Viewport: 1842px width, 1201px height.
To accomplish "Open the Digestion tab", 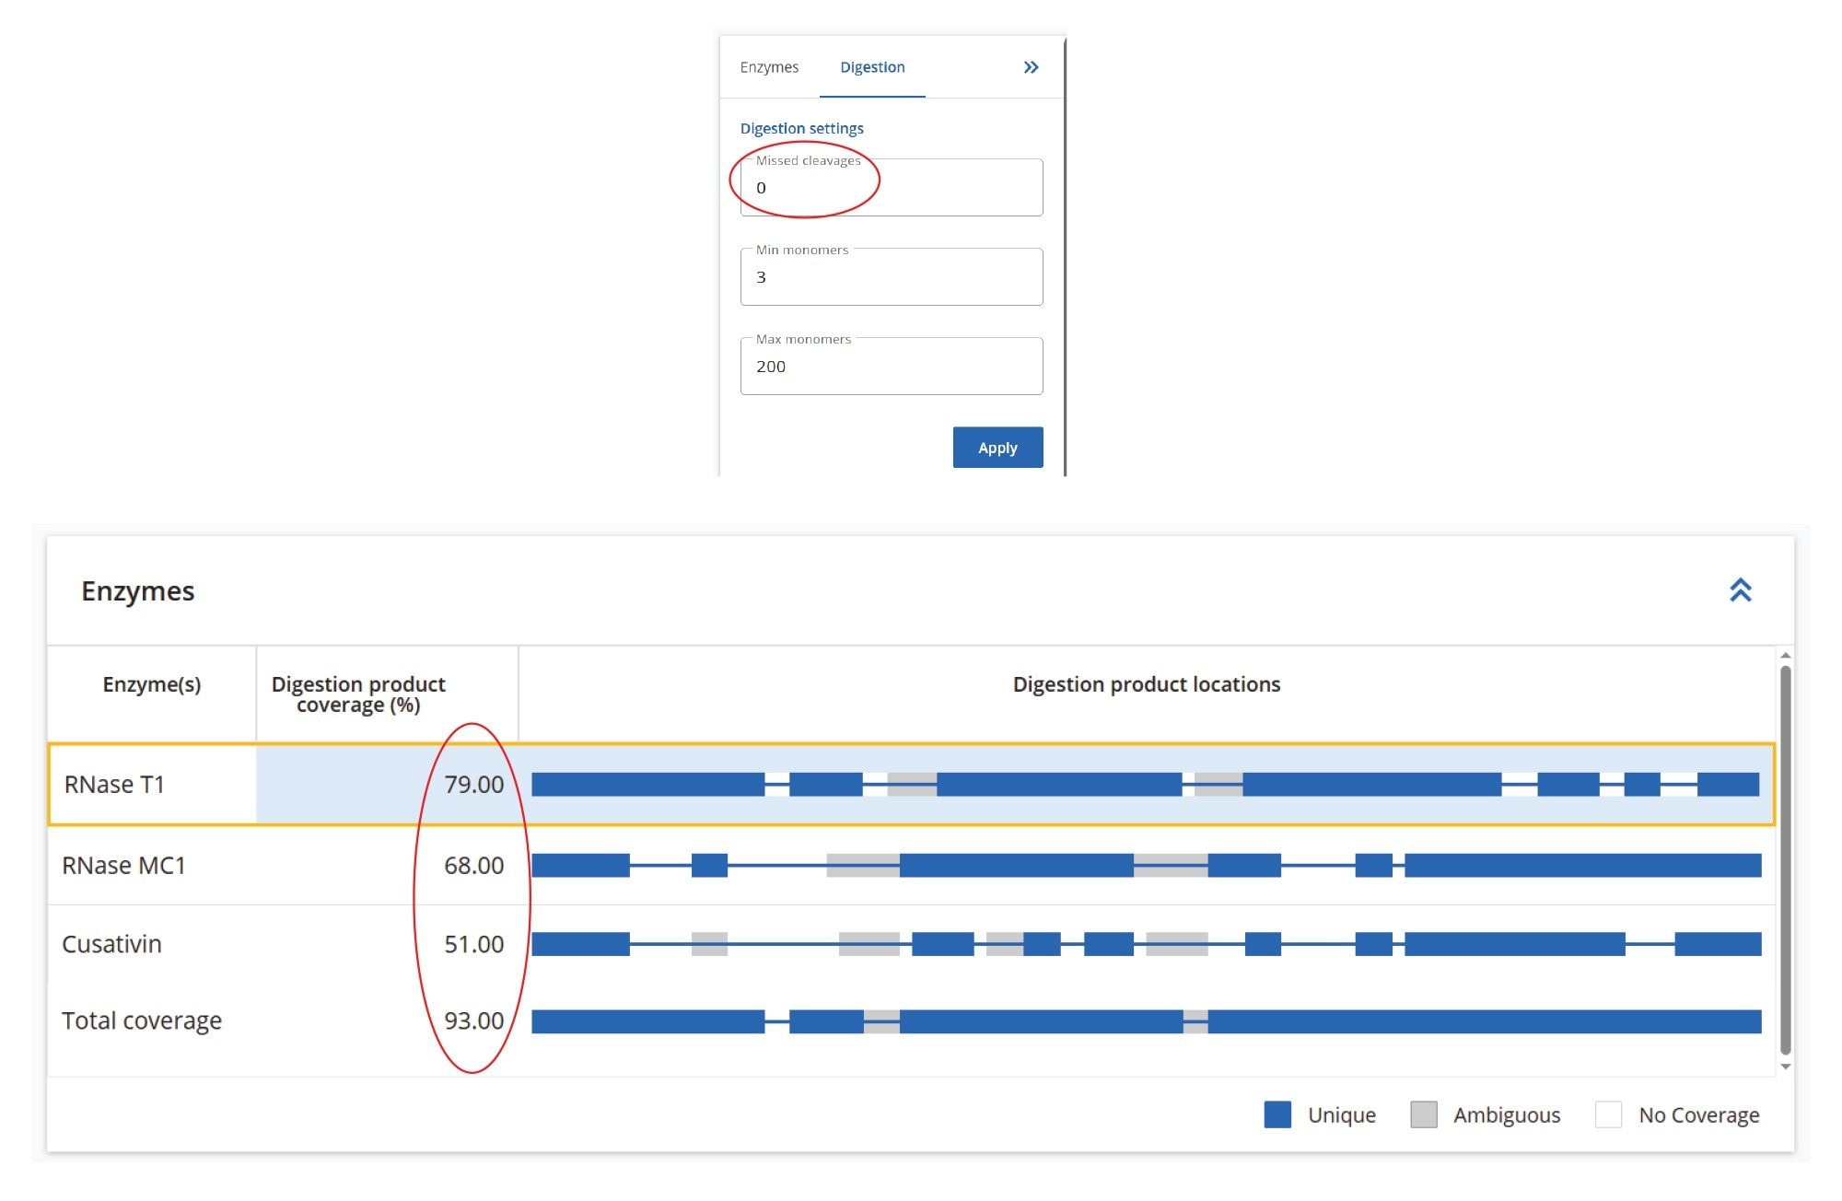I will [871, 66].
